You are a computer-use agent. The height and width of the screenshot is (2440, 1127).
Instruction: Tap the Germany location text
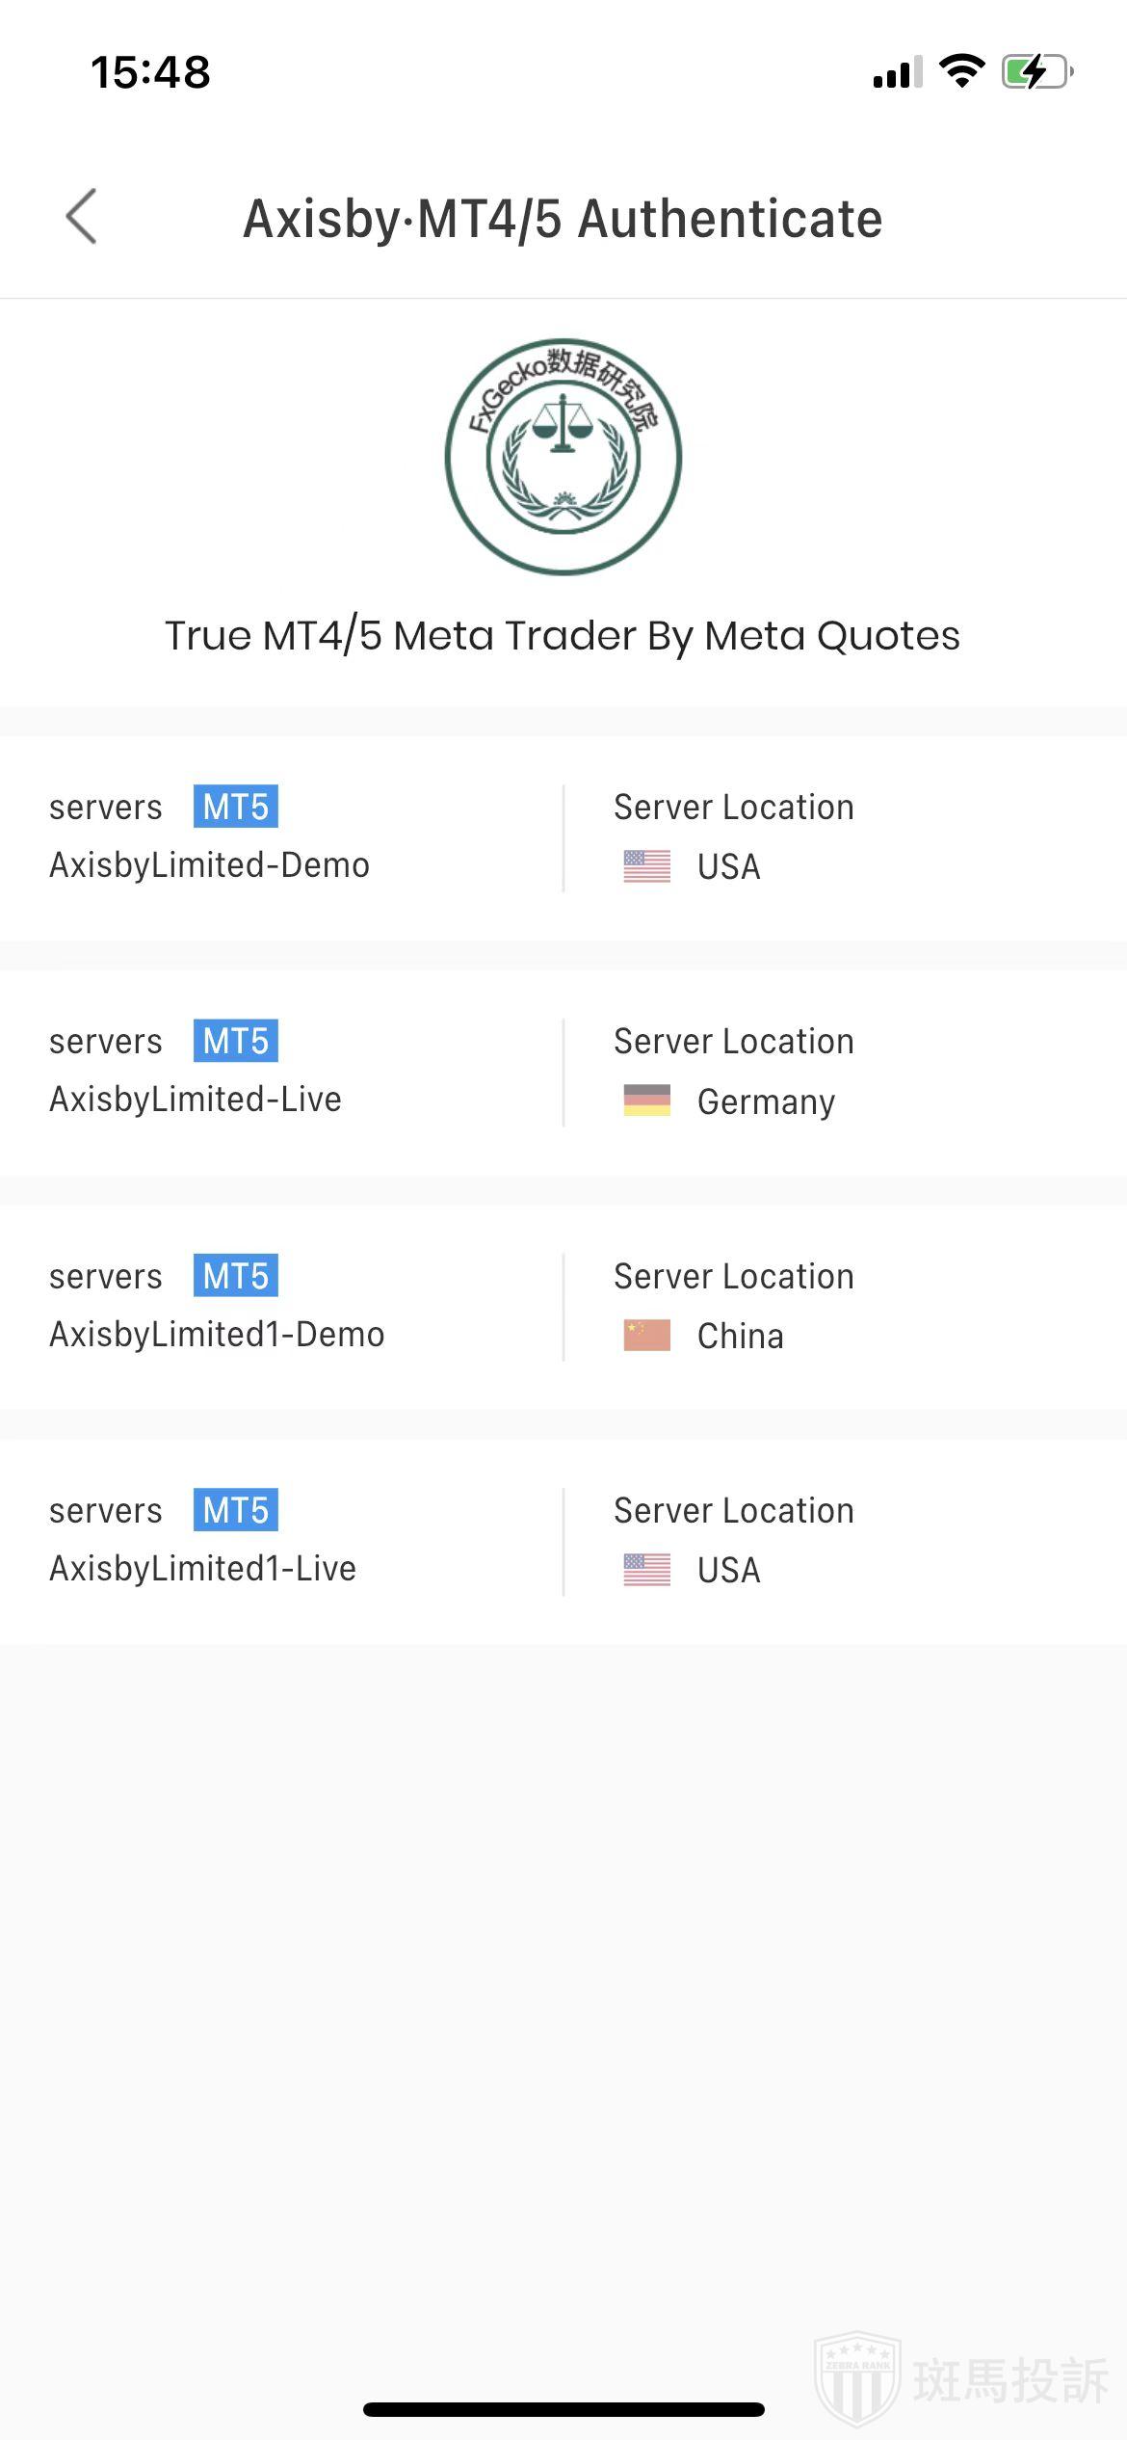(x=766, y=1101)
